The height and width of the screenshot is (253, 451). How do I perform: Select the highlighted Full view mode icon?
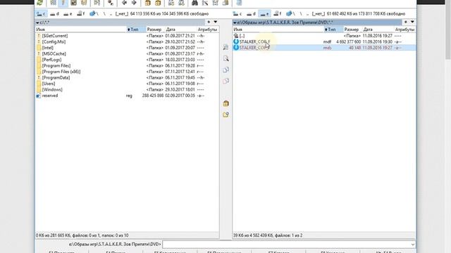point(63,3)
